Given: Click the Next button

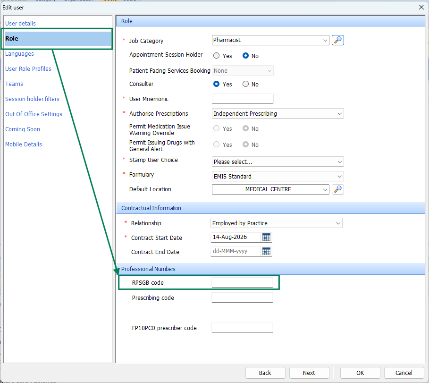Looking at the screenshot, I should (x=309, y=373).
